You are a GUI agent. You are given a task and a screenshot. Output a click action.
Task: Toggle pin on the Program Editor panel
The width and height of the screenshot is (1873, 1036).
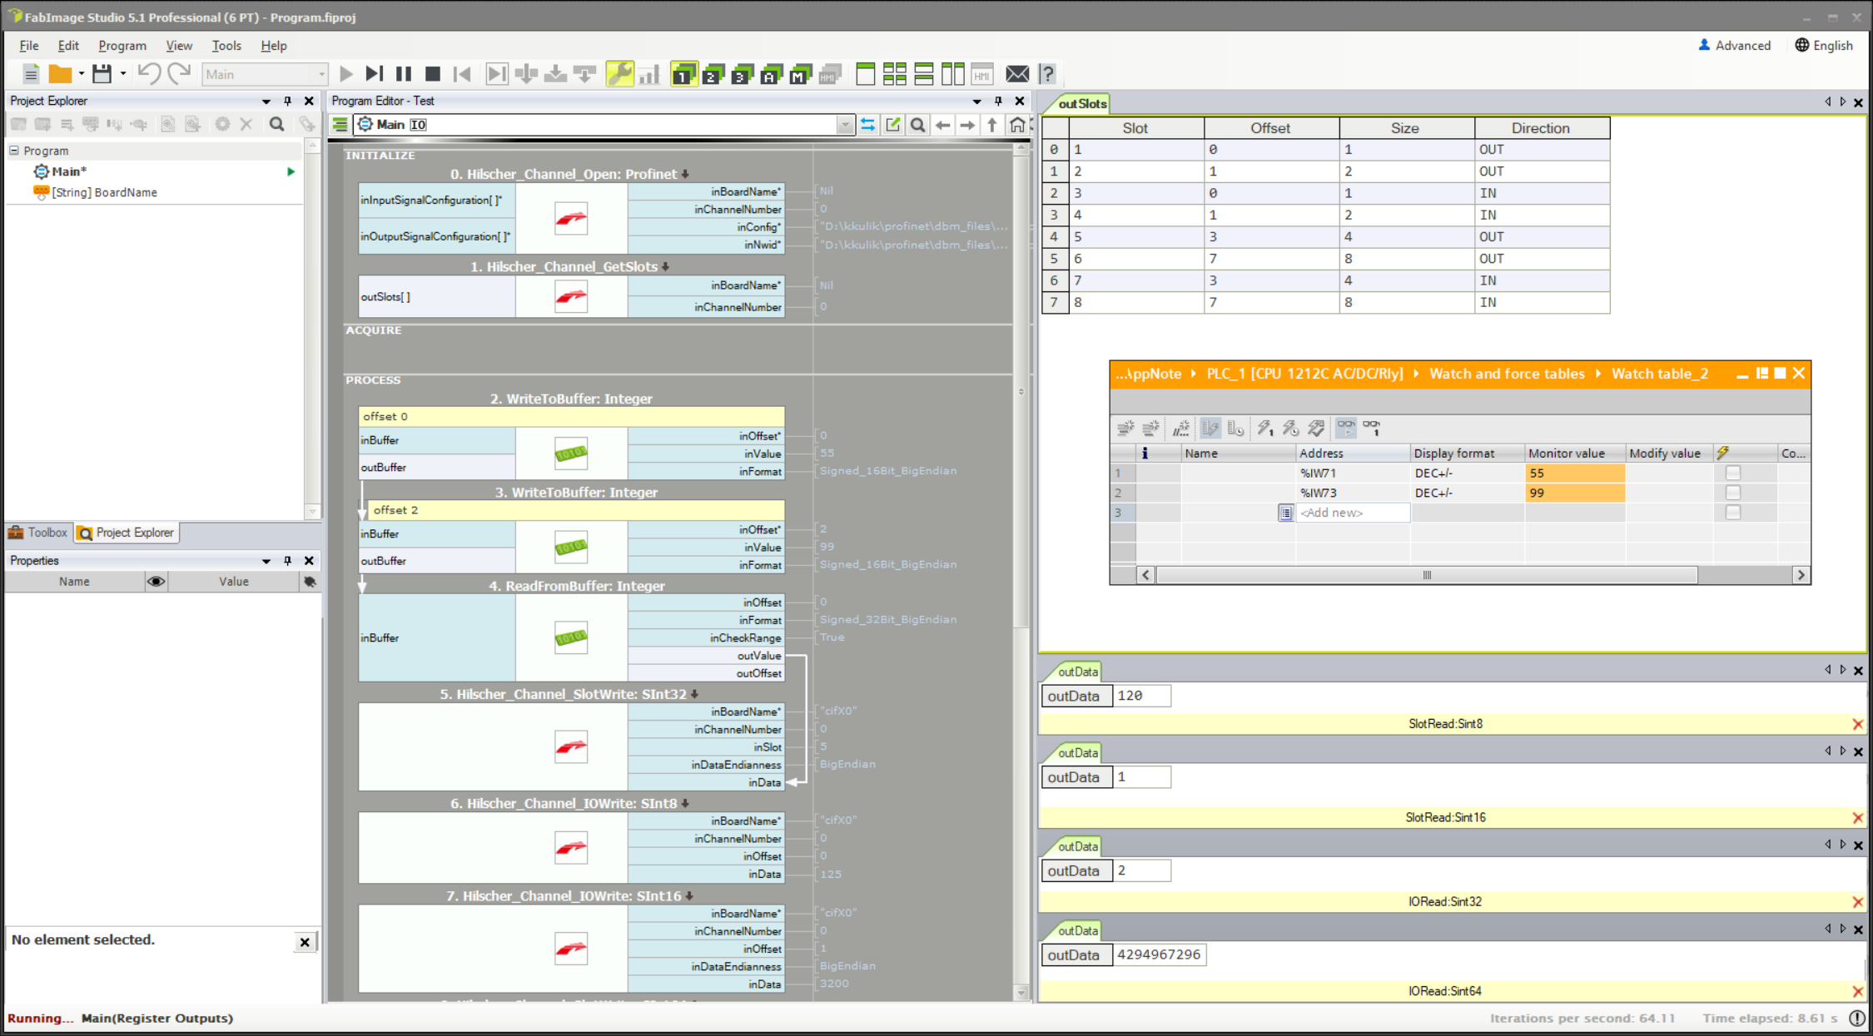998,101
